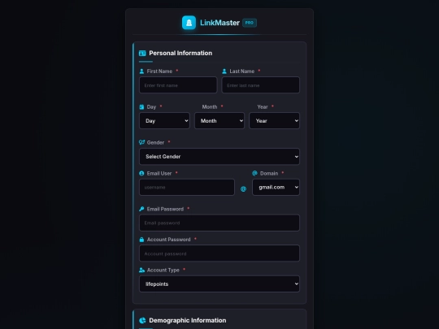Click the Gender label

155,143
